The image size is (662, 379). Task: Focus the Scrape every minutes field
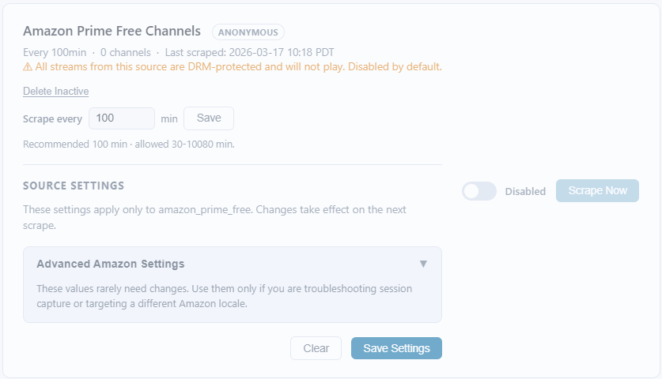pos(121,118)
